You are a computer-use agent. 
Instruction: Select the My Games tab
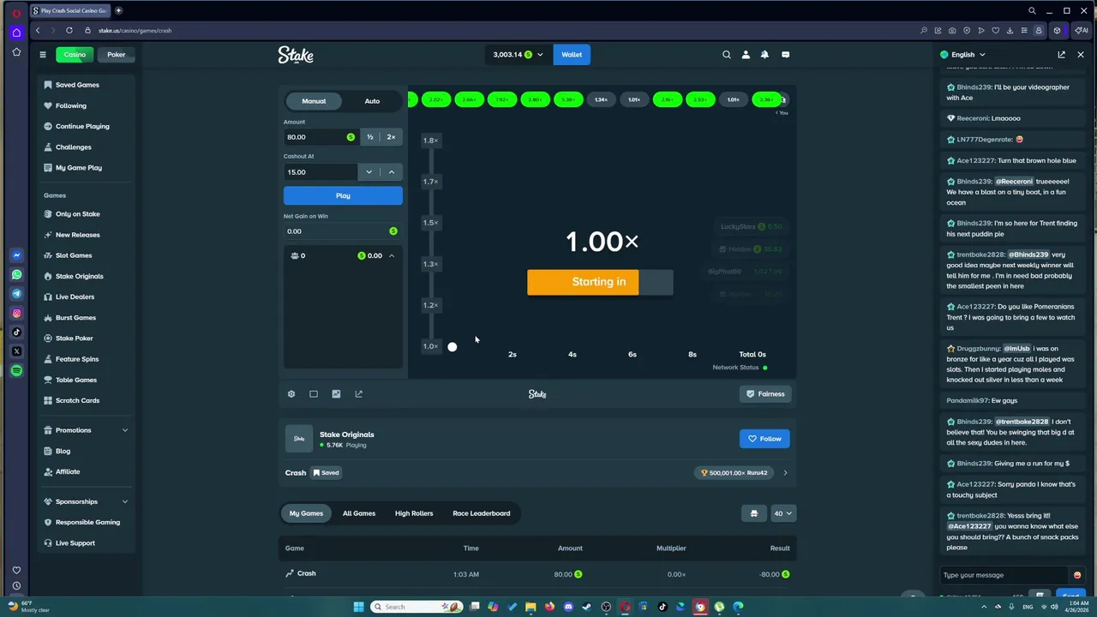click(x=306, y=513)
